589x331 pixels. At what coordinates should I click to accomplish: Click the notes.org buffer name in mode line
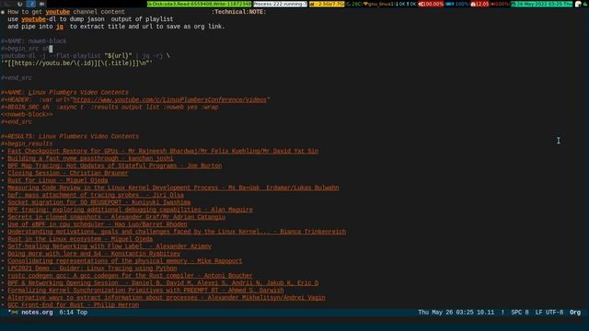(x=37, y=313)
